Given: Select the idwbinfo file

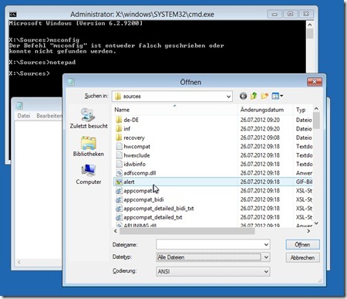Looking at the screenshot, I should pos(134,164).
